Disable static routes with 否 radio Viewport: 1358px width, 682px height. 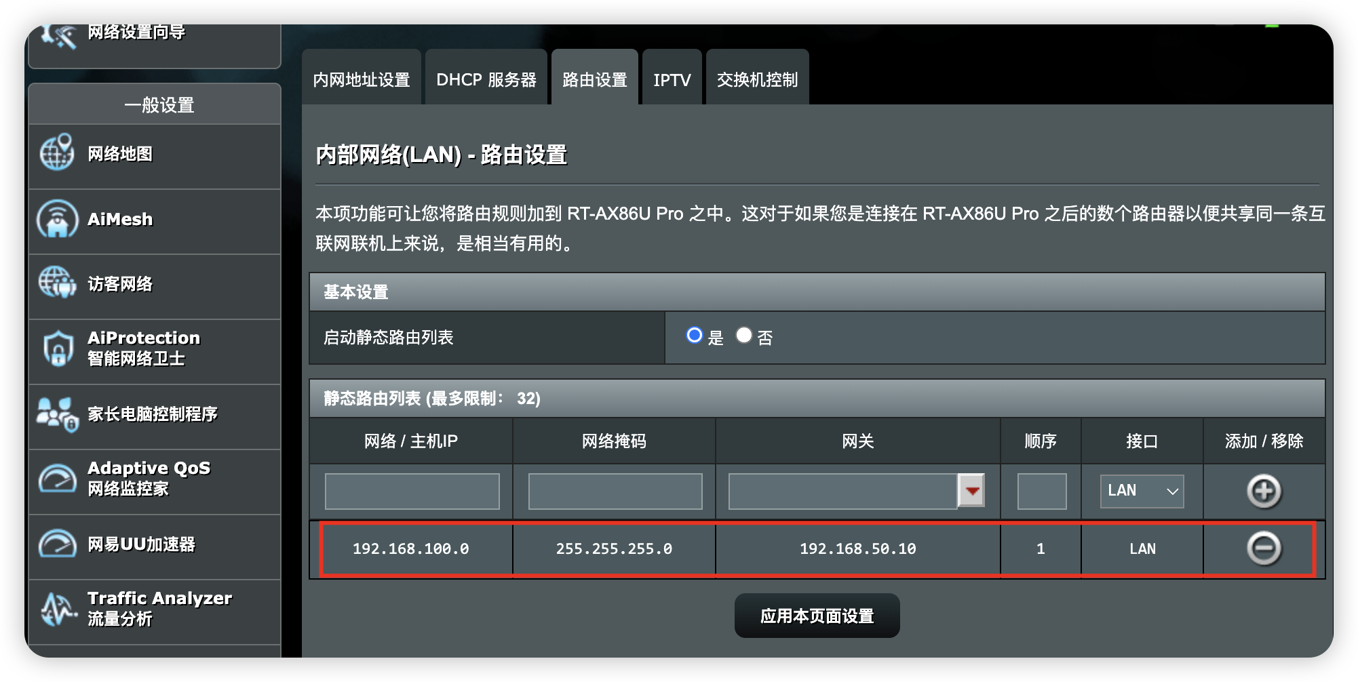click(744, 336)
